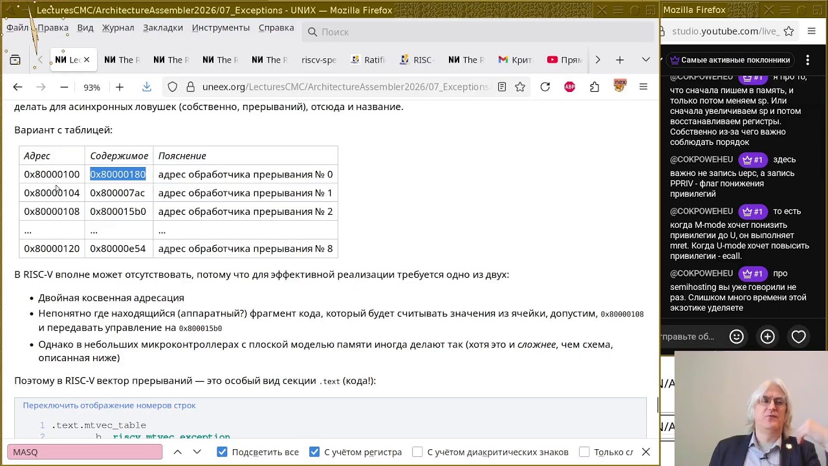The height and width of the screenshot is (466, 828).
Task: Click cell 0x80000e54
Action: [x=118, y=249]
